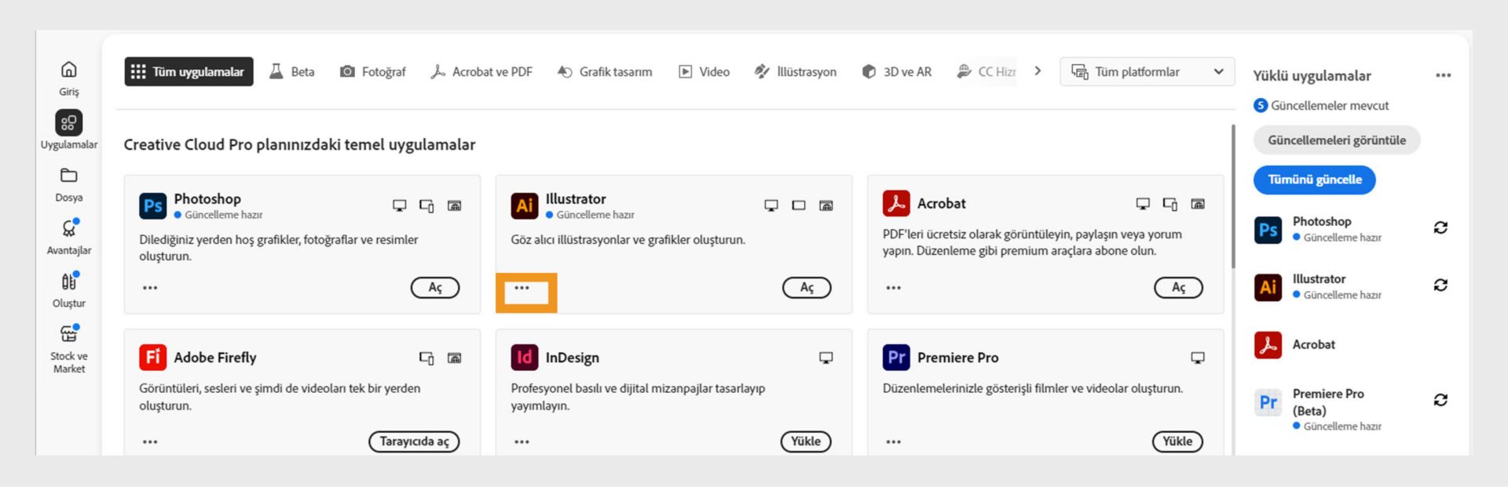Screen dimensions: 1508x487
Task: Update Photoshop via refresh icon in sidebar
Action: (1440, 227)
